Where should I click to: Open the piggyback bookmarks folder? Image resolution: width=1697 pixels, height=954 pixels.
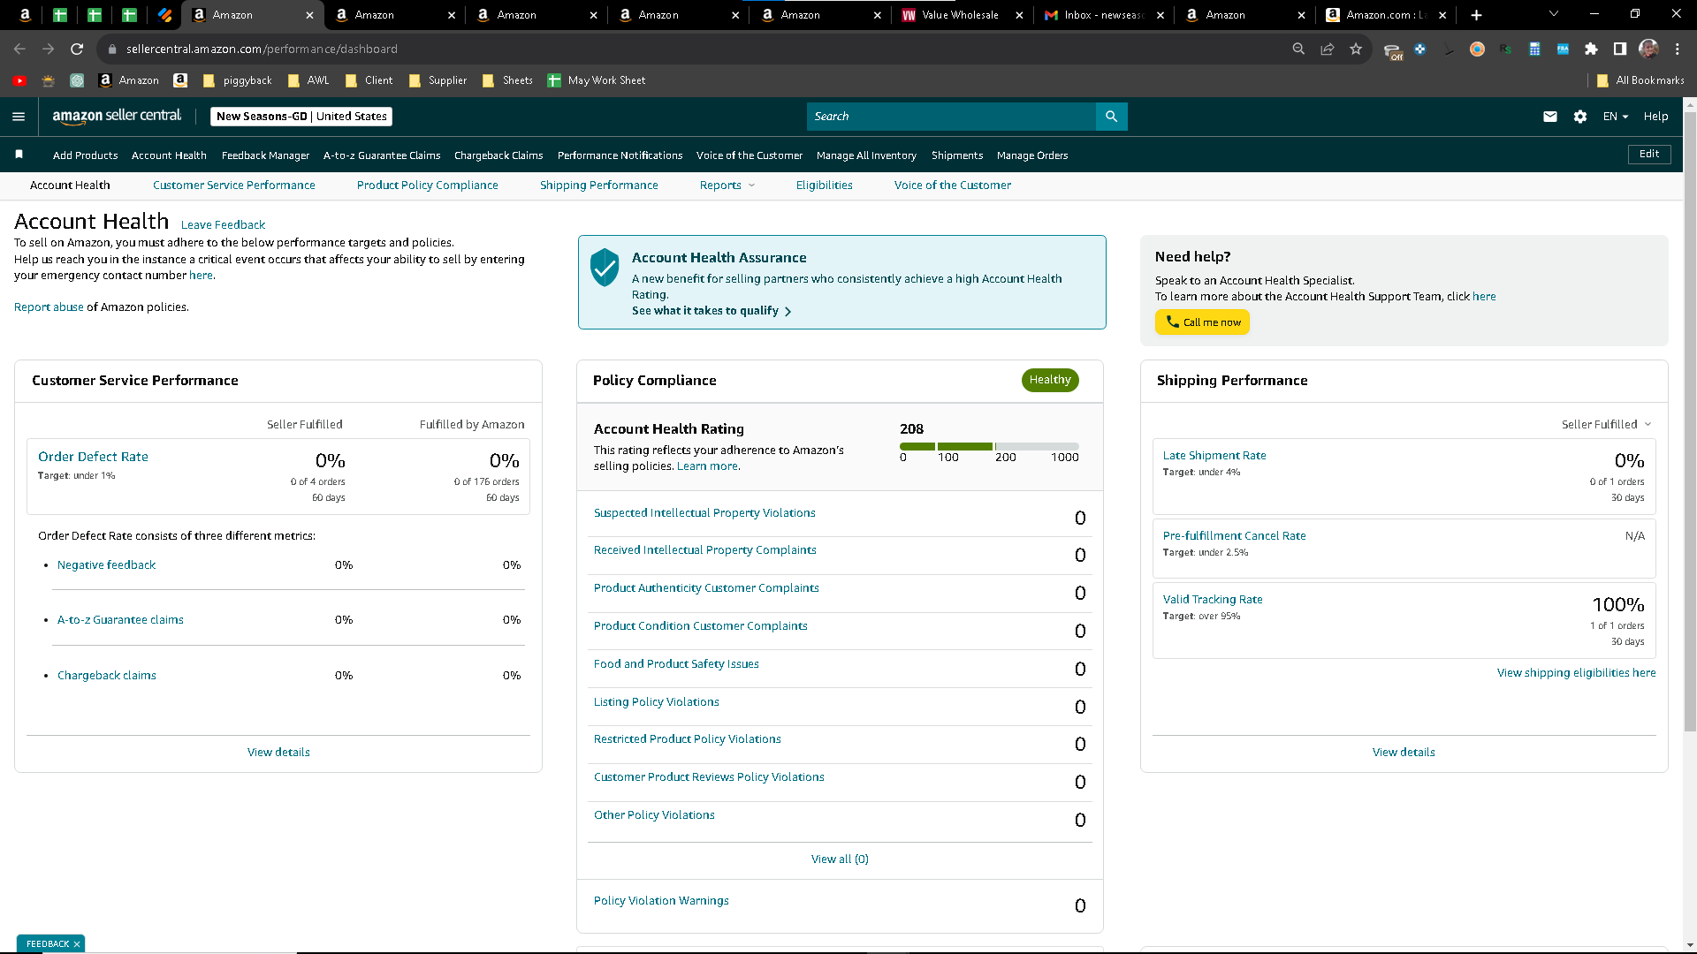(237, 80)
